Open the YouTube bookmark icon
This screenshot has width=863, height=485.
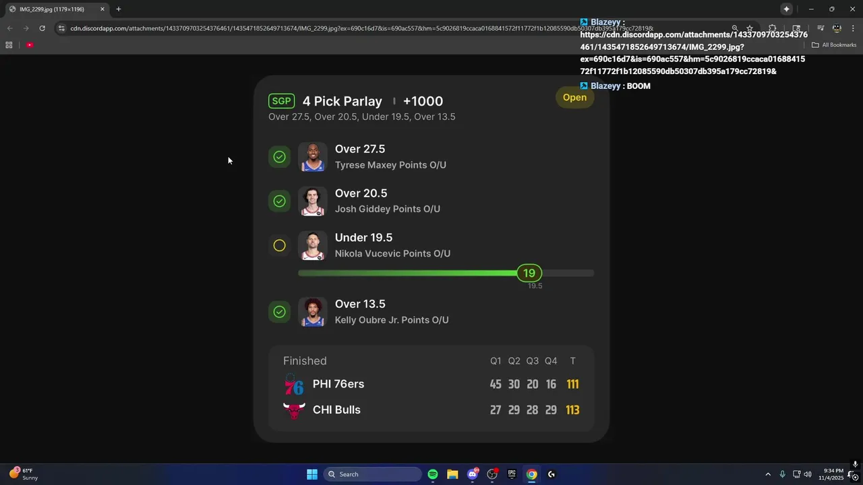pos(30,45)
